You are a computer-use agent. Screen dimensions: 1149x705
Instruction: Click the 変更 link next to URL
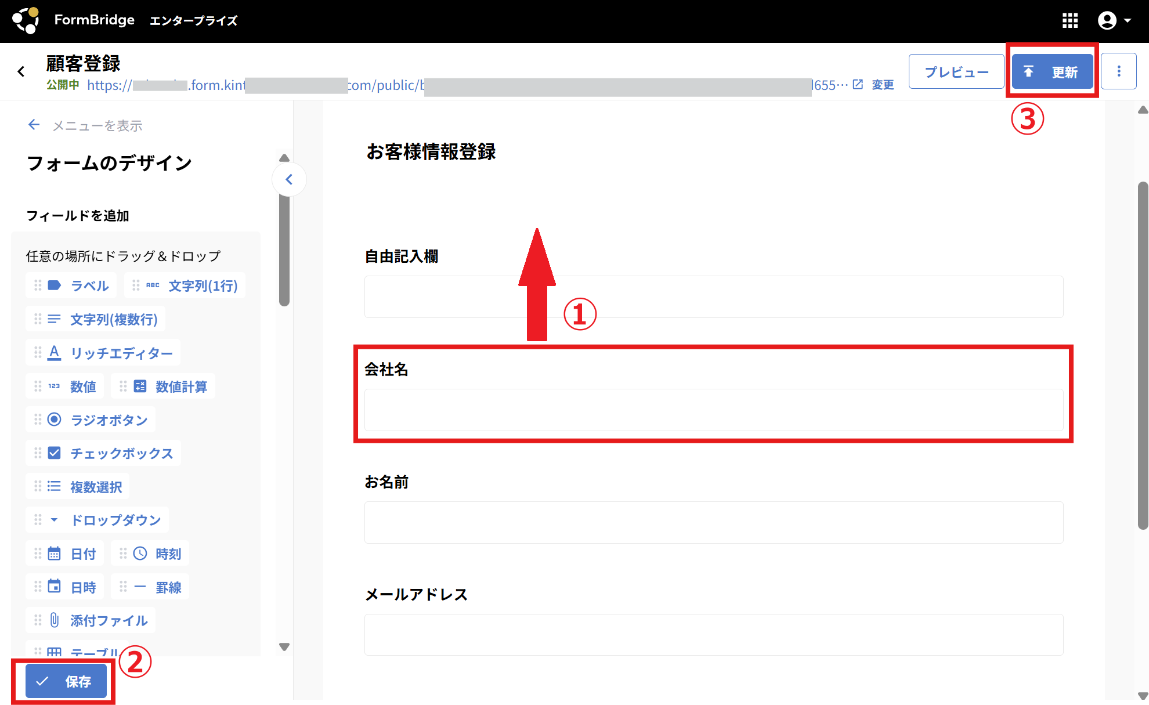coord(883,85)
